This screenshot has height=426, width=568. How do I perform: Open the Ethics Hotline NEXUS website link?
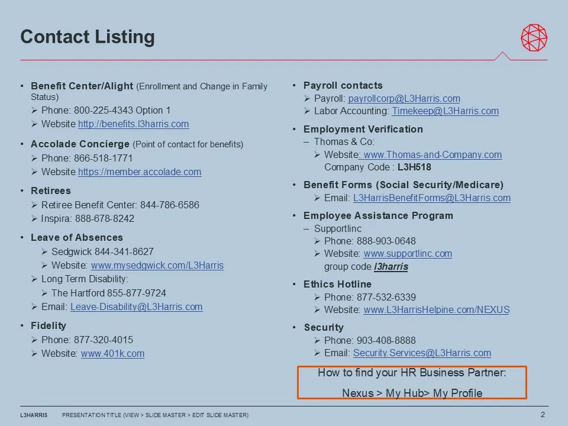point(437,309)
